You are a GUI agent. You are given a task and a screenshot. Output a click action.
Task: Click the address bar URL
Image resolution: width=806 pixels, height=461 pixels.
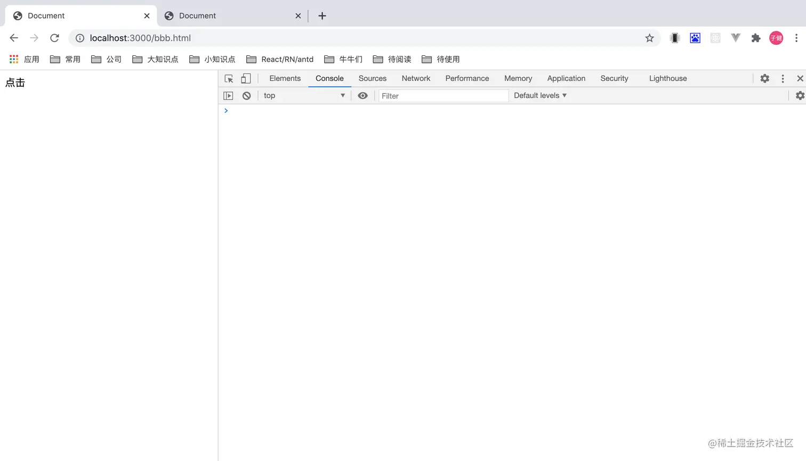tap(140, 38)
